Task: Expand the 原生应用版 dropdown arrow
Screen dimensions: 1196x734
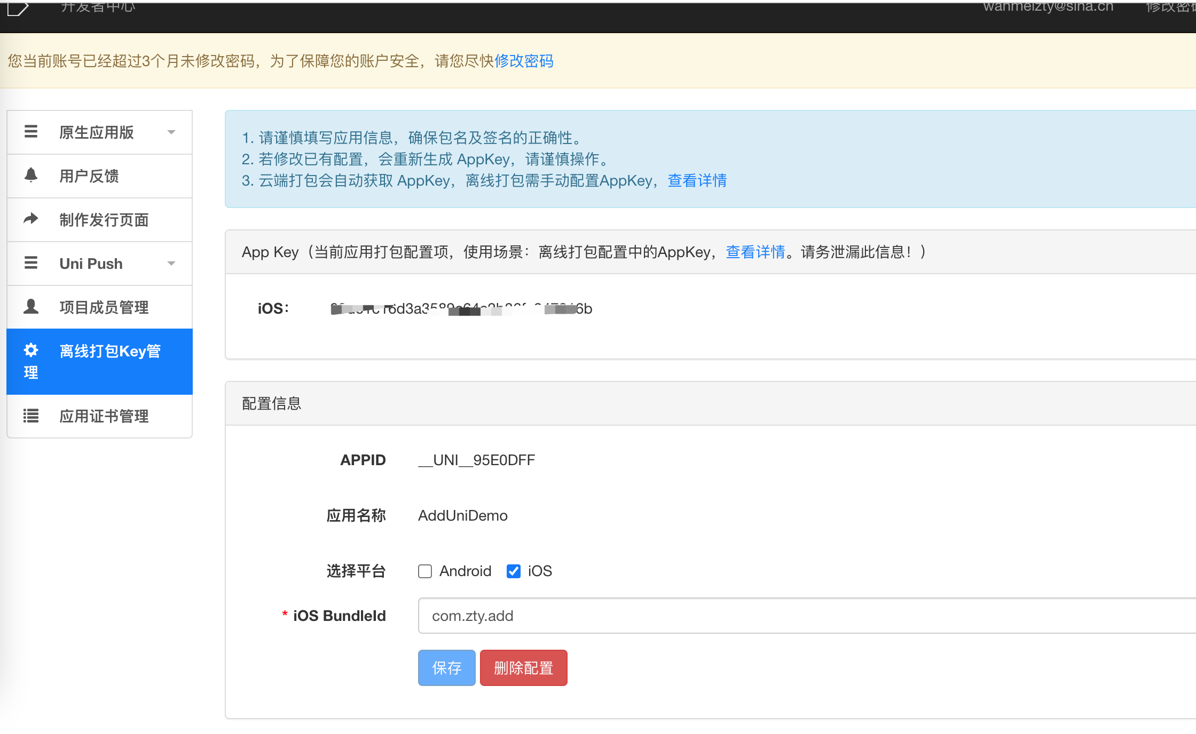Action: (x=171, y=132)
